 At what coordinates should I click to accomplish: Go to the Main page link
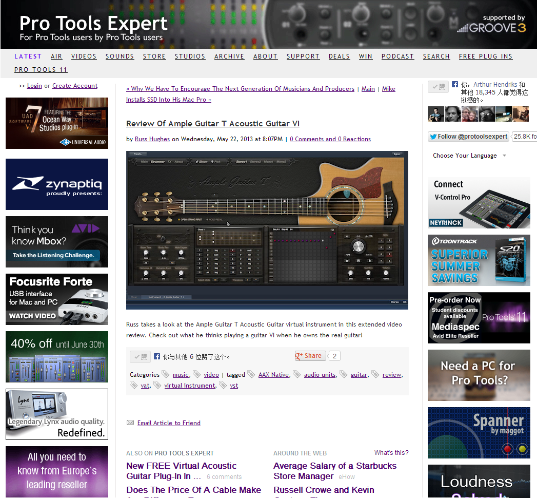pos(368,89)
